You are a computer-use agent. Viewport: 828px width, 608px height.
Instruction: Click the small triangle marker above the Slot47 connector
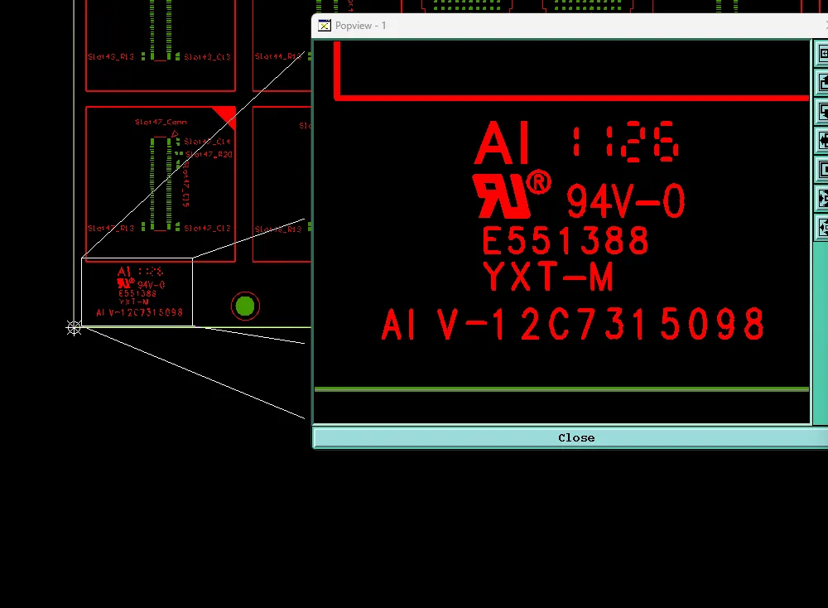click(175, 134)
